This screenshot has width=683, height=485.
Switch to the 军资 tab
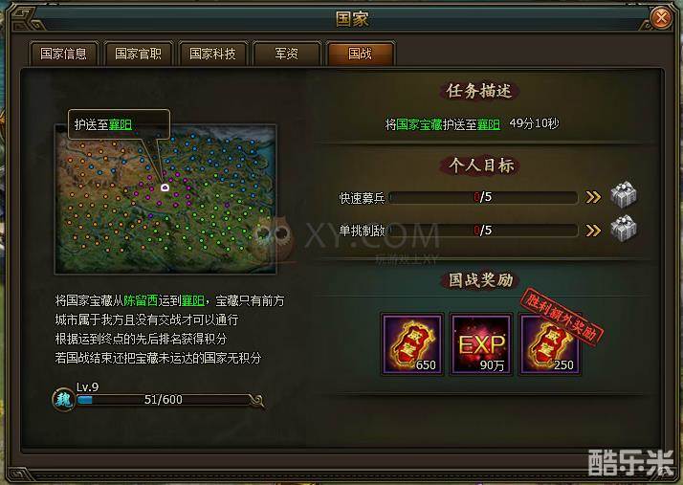click(287, 54)
